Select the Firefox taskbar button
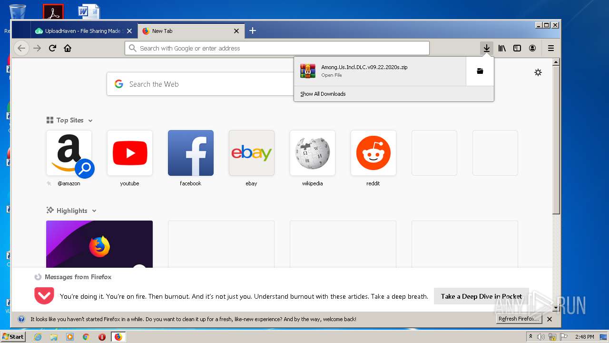 [x=118, y=337]
